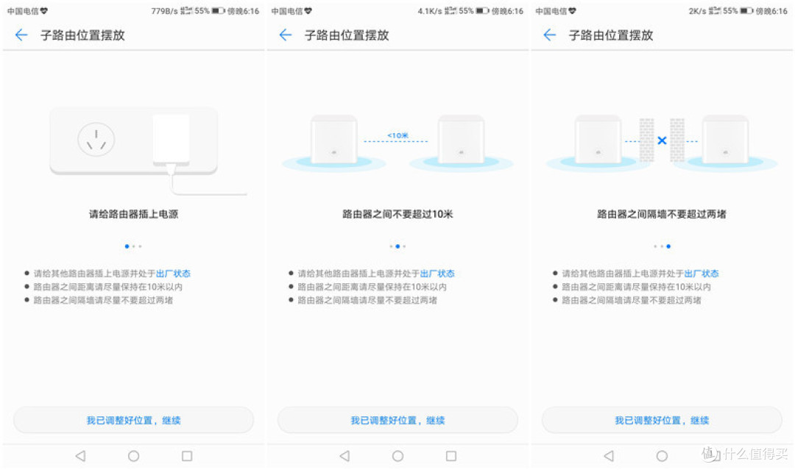Image resolution: width=795 pixels, height=470 pixels.
Task: Click the heading 请给路由器插上电源
Action: [x=134, y=214]
